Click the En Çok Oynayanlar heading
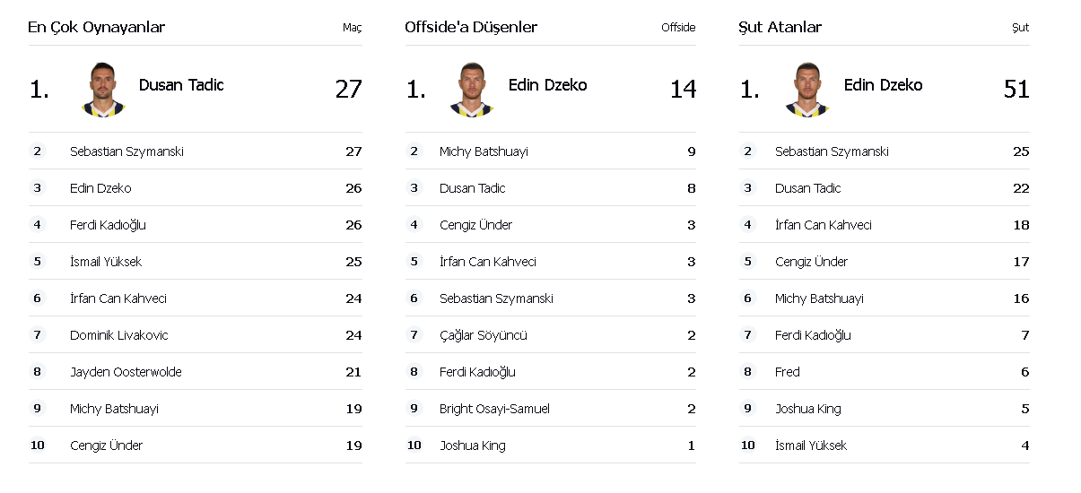This screenshot has width=1081, height=493. [97, 28]
